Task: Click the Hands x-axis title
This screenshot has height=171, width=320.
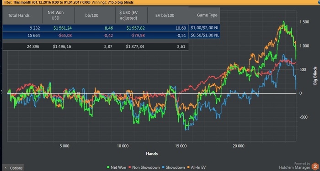Action: pyautogui.click(x=152, y=154)
